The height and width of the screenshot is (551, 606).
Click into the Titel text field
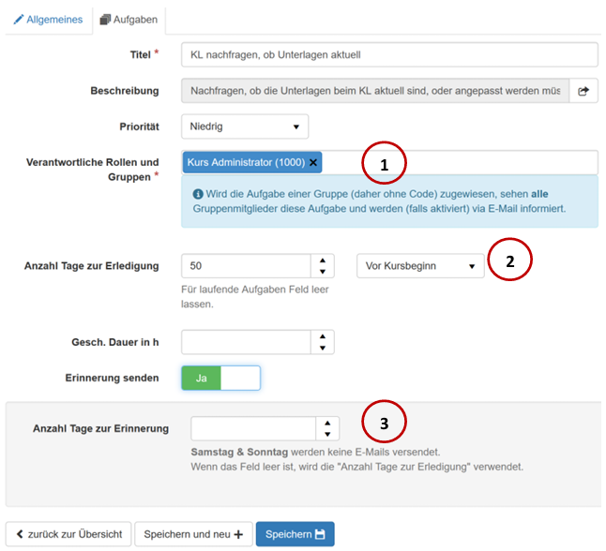pos(389,54)
